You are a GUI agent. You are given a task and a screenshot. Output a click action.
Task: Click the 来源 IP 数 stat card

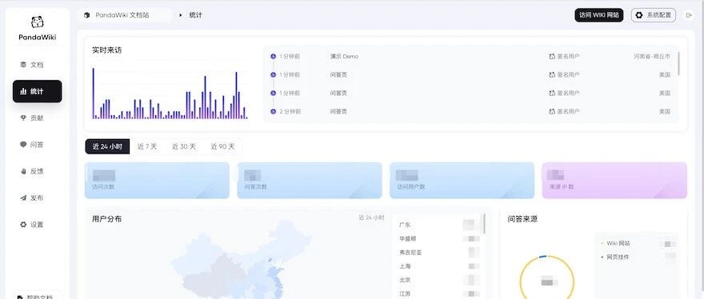point(614,181)
